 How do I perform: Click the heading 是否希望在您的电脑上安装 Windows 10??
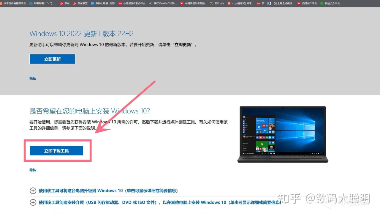90,111
